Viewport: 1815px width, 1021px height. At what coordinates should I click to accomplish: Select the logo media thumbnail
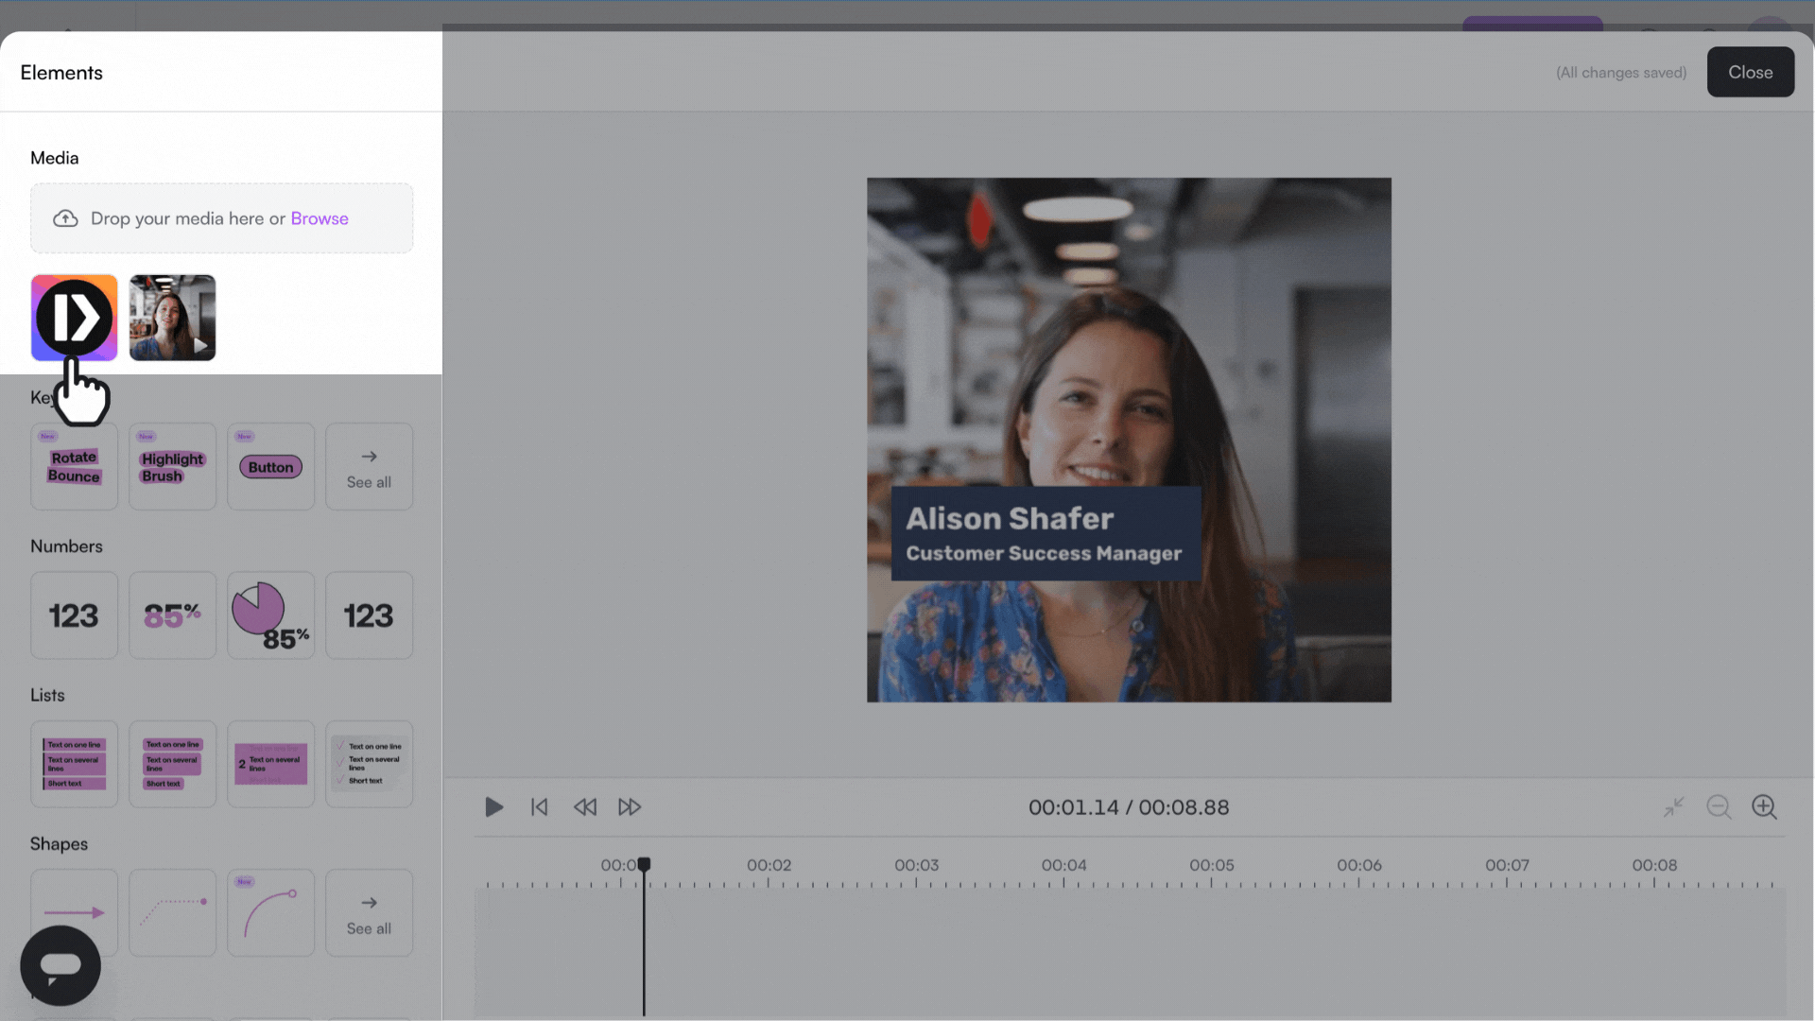[x=74, y=318]
